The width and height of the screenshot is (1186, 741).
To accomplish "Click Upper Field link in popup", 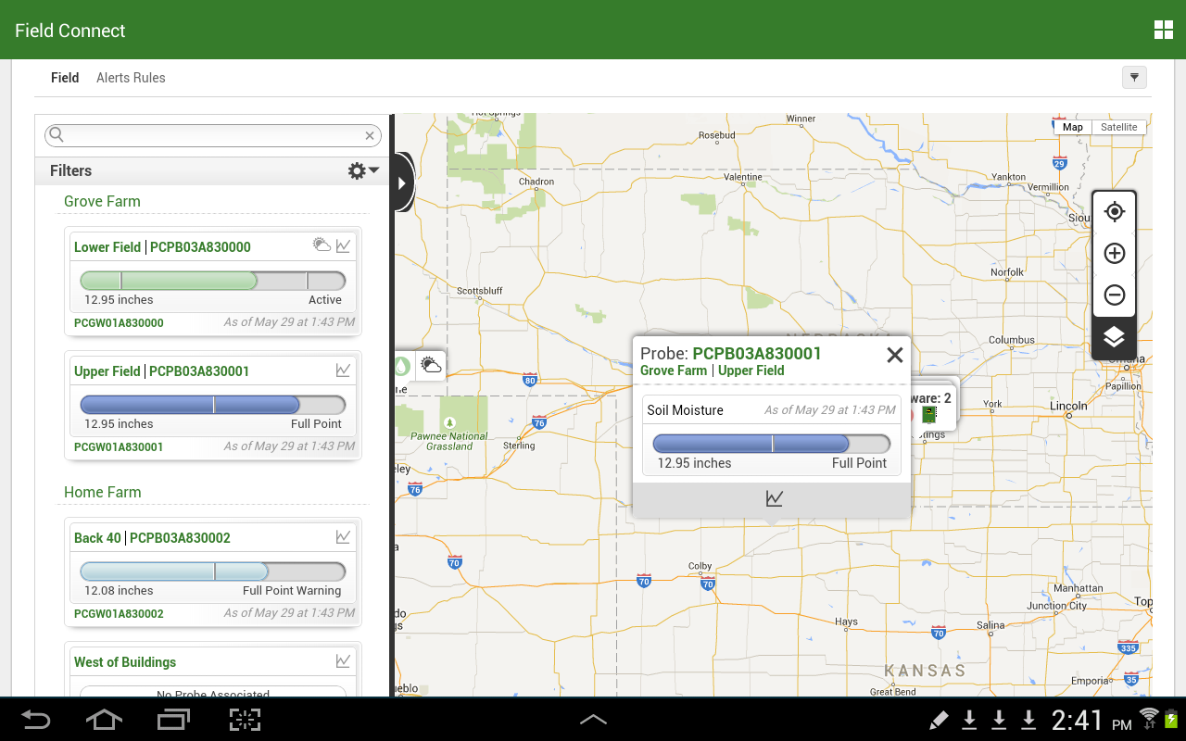I will (x=751, y=370).
